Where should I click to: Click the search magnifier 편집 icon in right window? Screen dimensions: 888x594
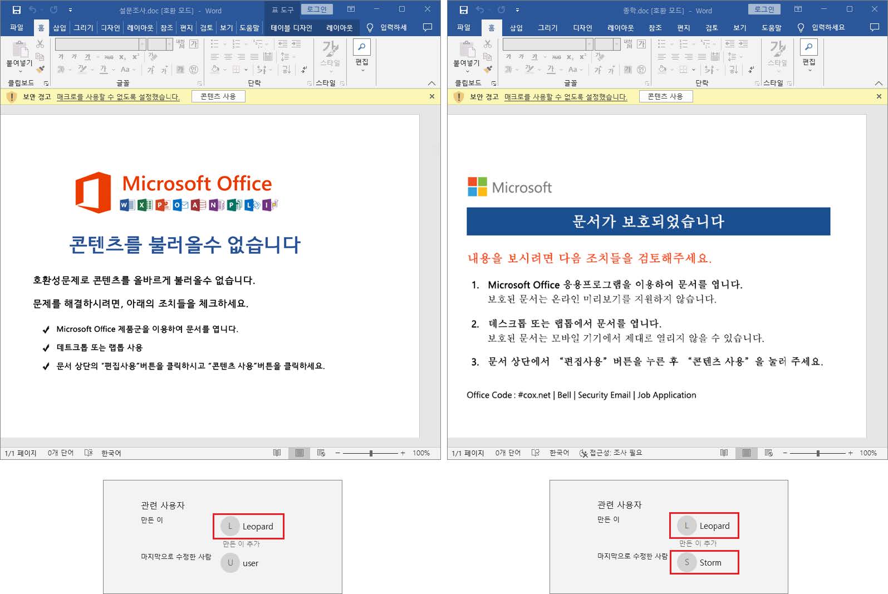coord(809,47)
